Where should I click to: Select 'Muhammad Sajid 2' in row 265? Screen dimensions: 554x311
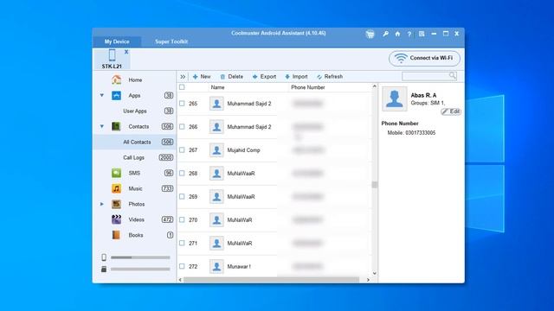pyautogui.click(x=249, y=104)
